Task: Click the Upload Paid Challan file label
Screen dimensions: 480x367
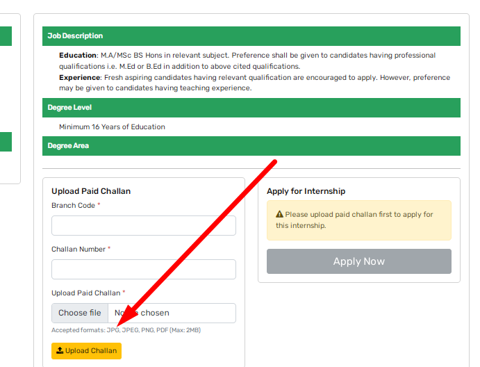Action: 86,293
